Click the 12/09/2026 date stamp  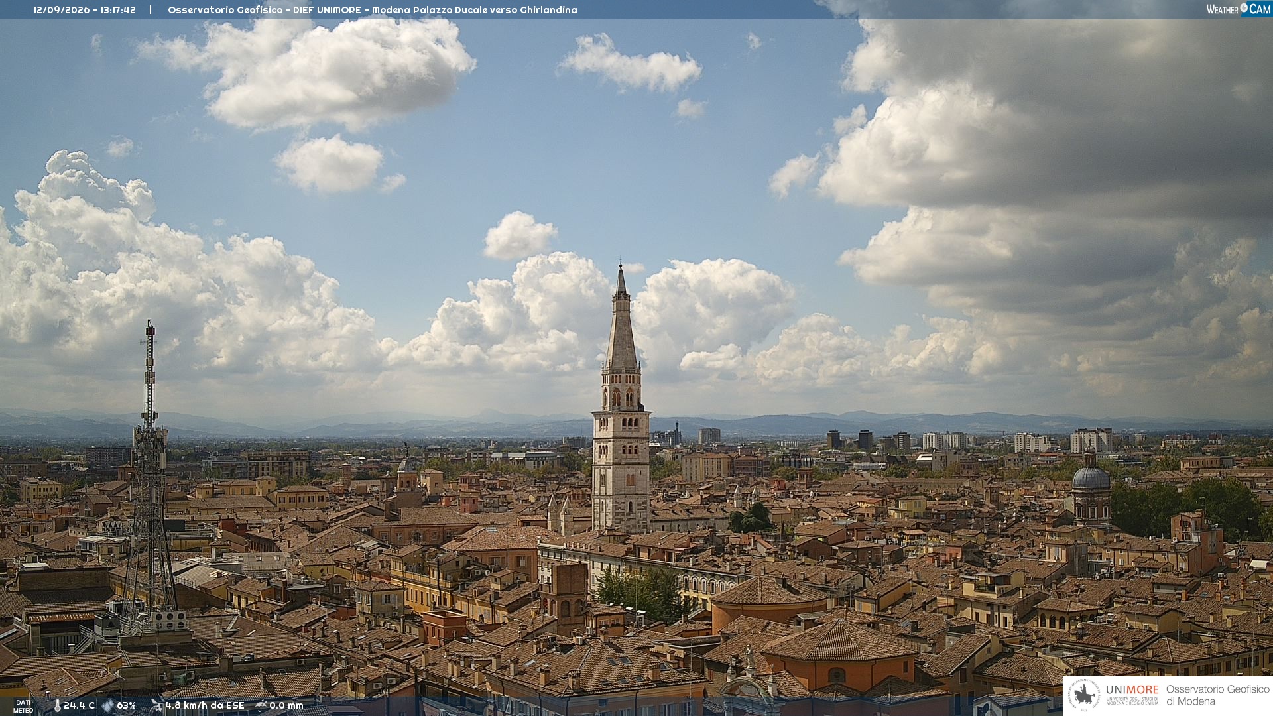coord(62,10)
